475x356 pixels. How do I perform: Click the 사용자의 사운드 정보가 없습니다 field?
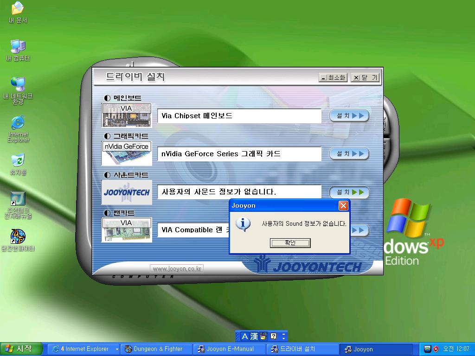[239, 192]
